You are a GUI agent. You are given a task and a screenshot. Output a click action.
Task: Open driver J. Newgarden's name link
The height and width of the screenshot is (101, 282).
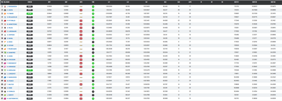click(12, 6)
